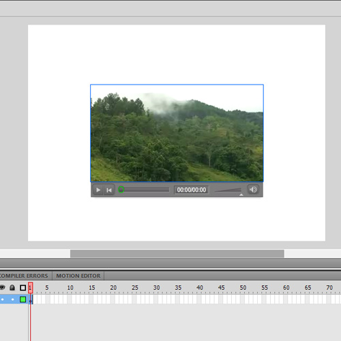Click the lock icon in the timeline header
This screenshot has width=341, height=341.
tap(12, 288)
